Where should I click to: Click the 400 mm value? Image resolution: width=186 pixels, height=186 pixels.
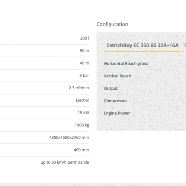pos(81,150)
